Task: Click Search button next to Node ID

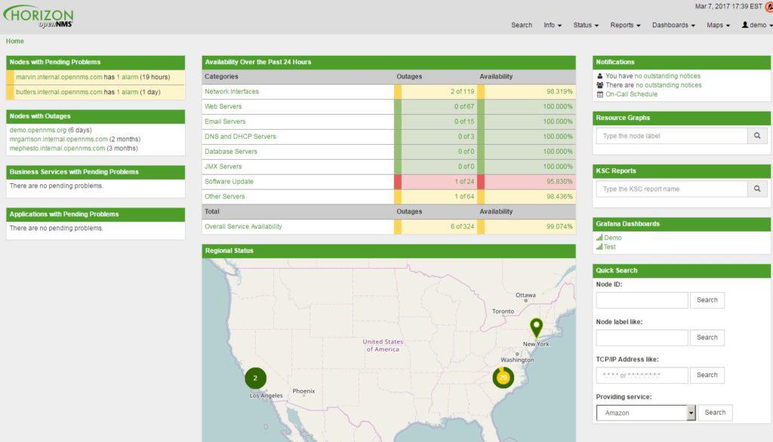Action: [x=707, y=300]
